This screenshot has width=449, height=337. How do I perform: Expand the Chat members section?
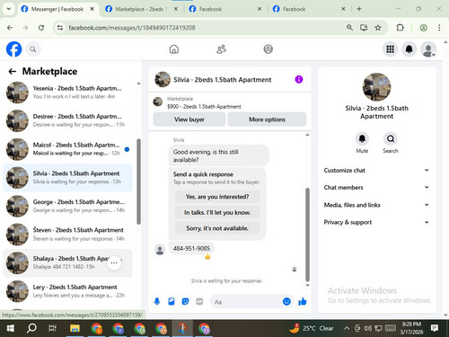376,187
